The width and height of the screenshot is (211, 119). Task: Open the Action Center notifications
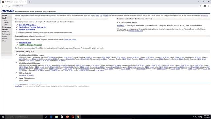pos(201,117)
